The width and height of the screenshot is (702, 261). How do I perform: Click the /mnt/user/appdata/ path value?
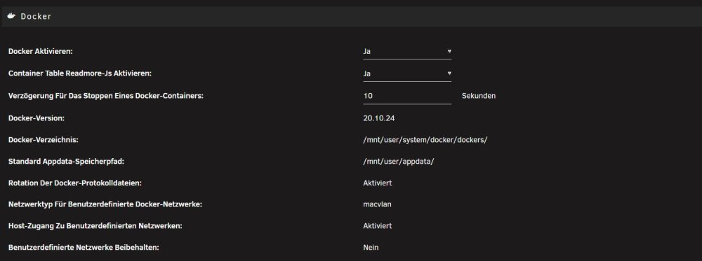[x=399, y=162]
